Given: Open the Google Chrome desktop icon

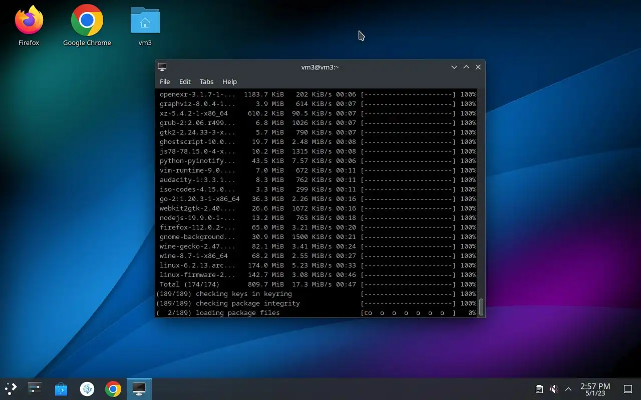Looking at the screenshot, I should click(87, 25).
